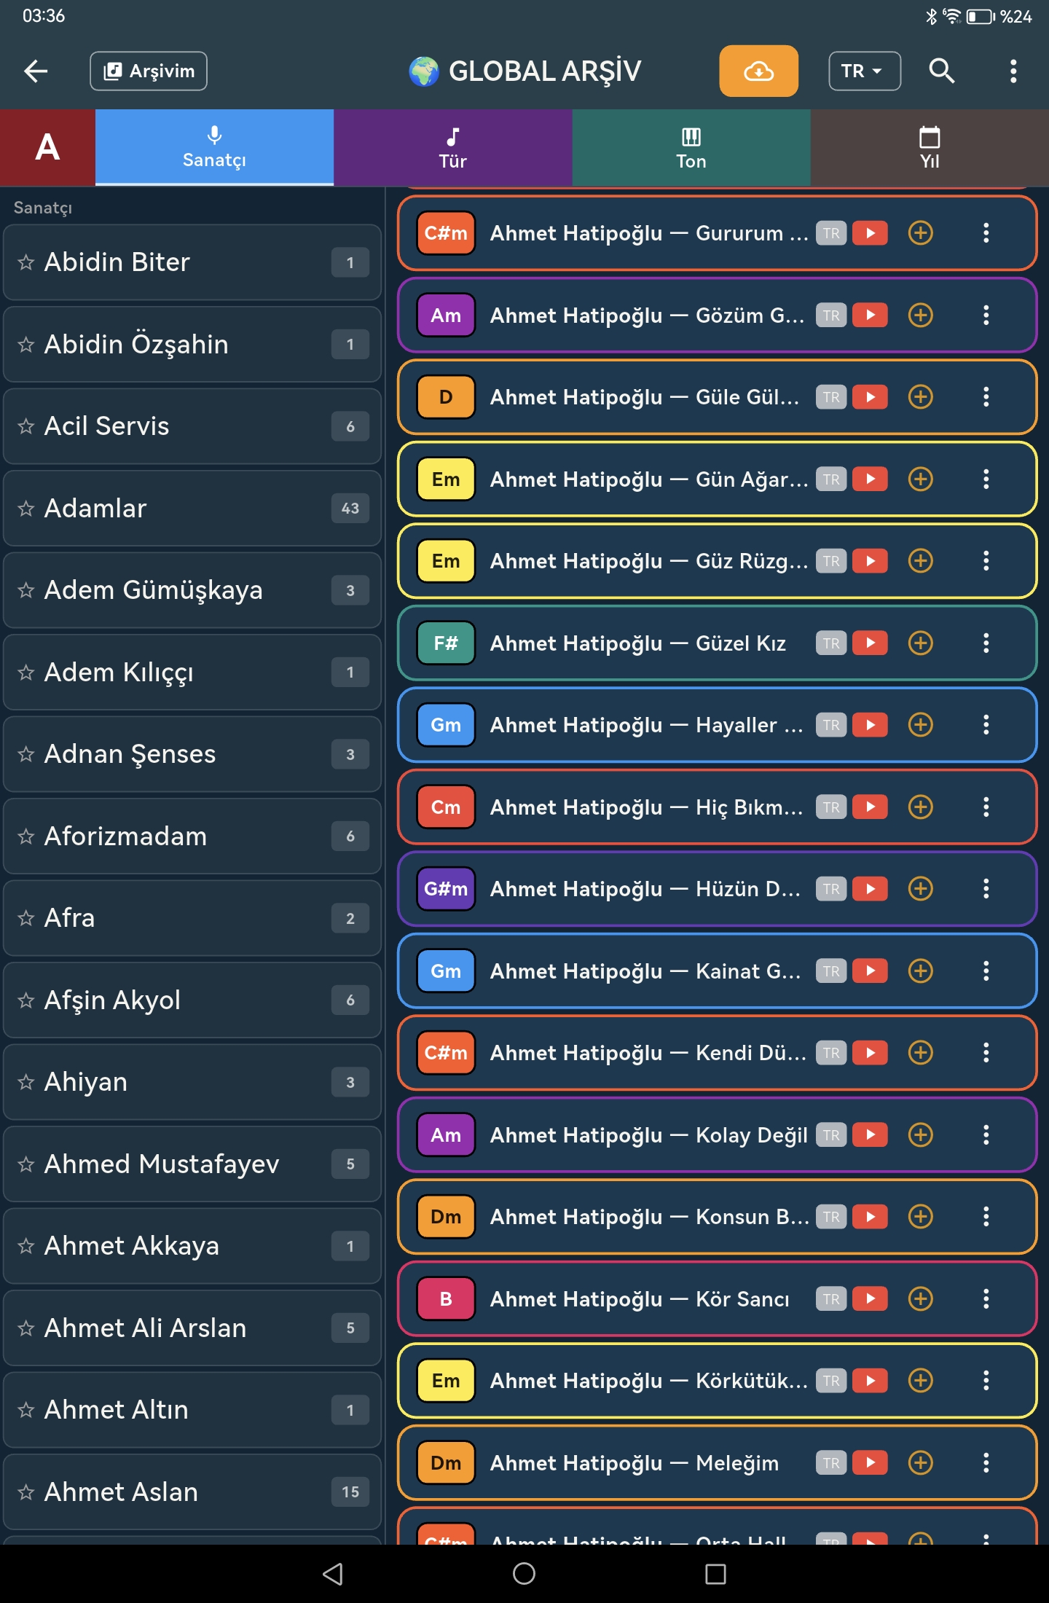
Task: Favorite Adamlar with the star icon
Action: tap(26, 509)
